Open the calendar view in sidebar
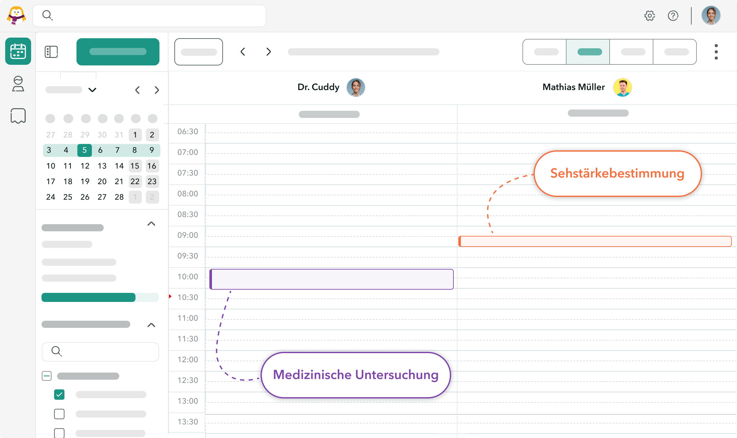737x438 pixels. point(18,51)
